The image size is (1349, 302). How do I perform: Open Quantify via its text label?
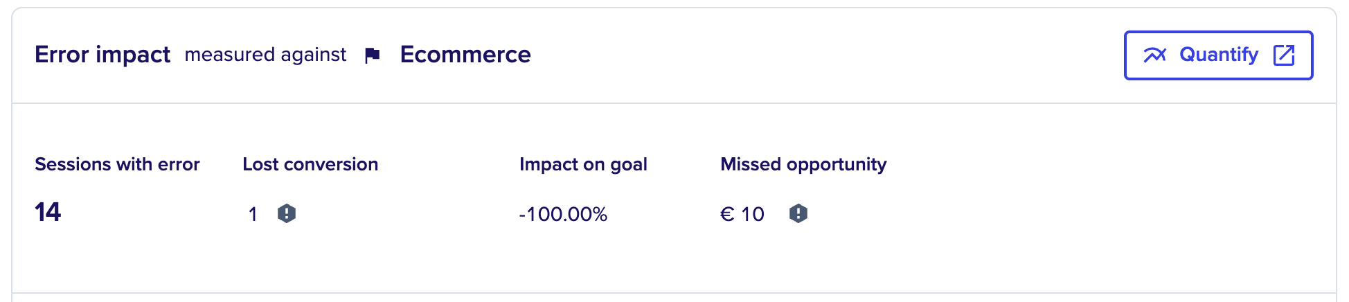(x=1219, y=55)
